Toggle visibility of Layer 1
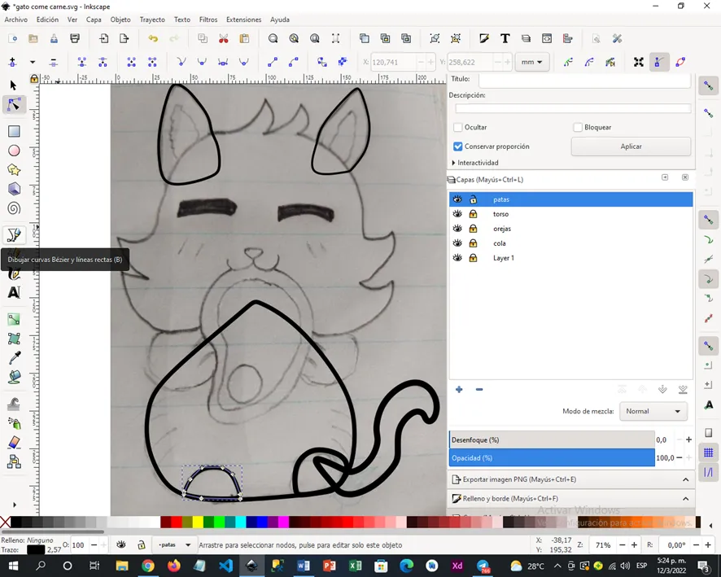This screenshot has height=577, width=721. click(457, 258)
